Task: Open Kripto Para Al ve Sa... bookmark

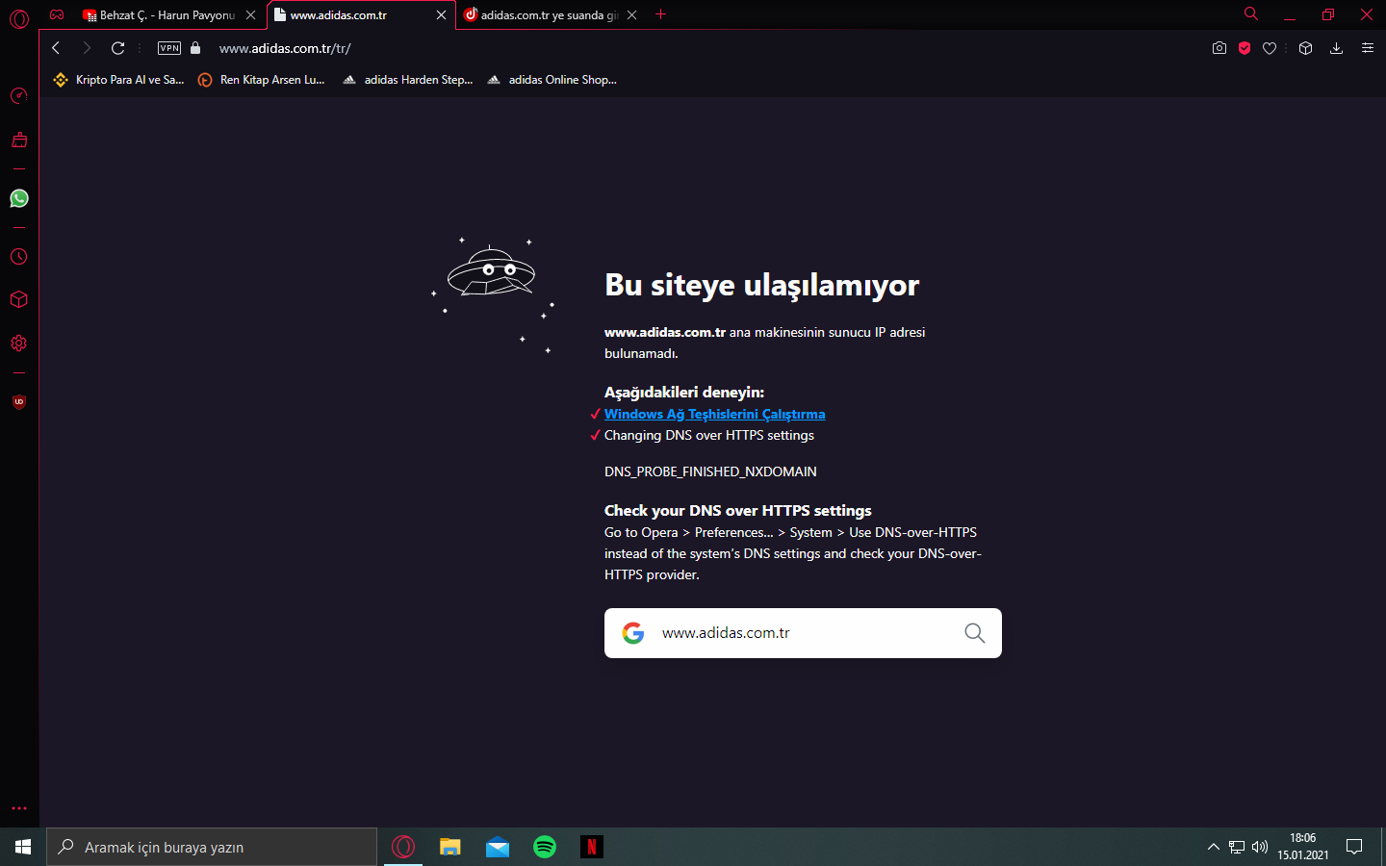Action: 119,80
